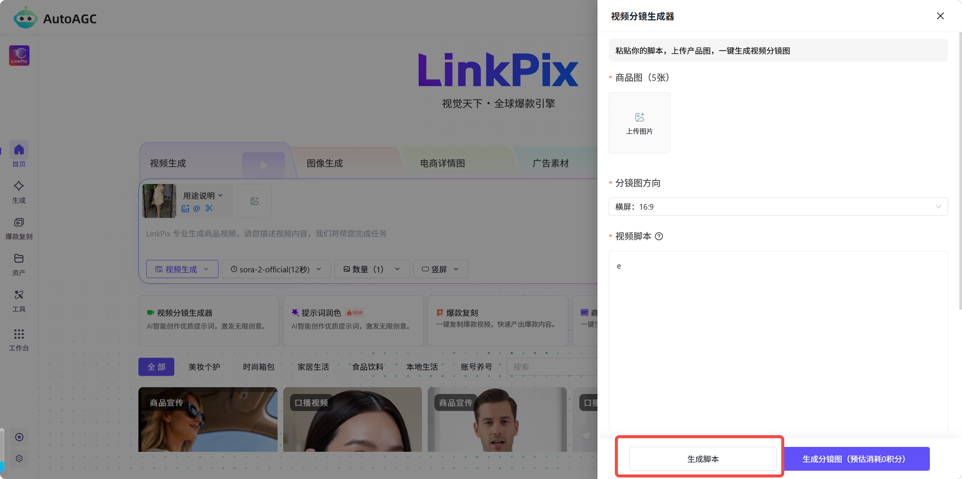Open the 商品宣传 man in suit thumbnail
This screenshot has height=479, width=962.
497,419
